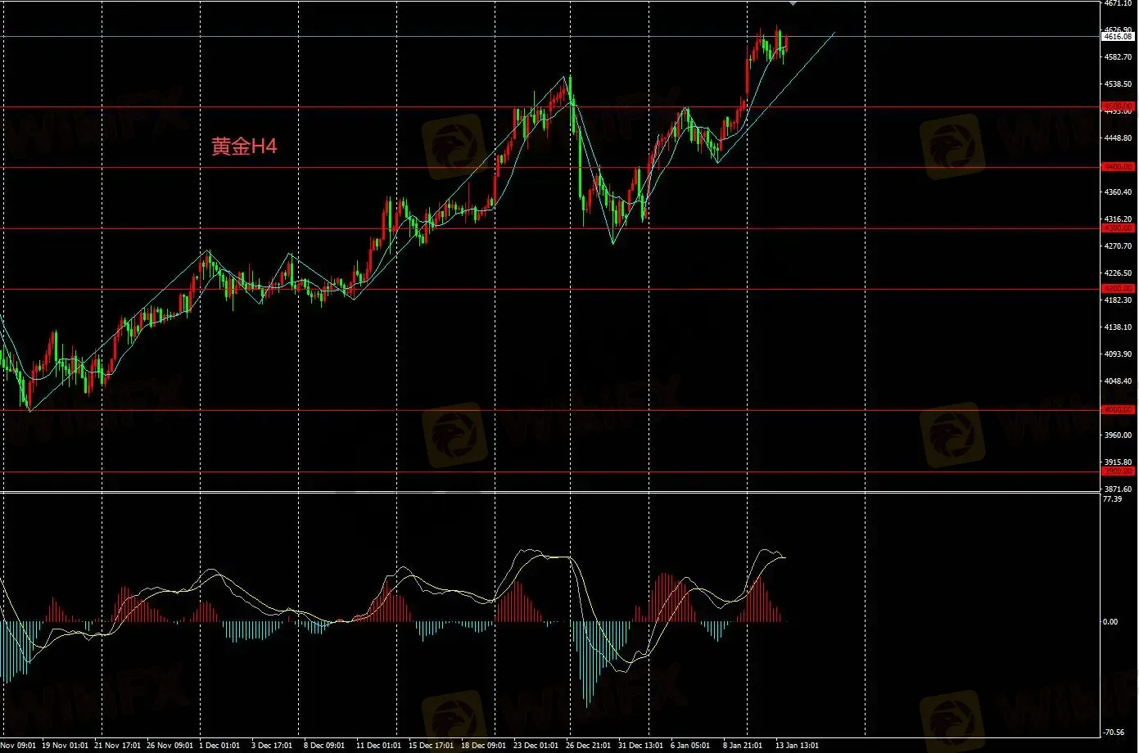Click the 8 Dec 09:01 time label
Viewport: 1139px width, 753px height.
click(x=323, y=746)
